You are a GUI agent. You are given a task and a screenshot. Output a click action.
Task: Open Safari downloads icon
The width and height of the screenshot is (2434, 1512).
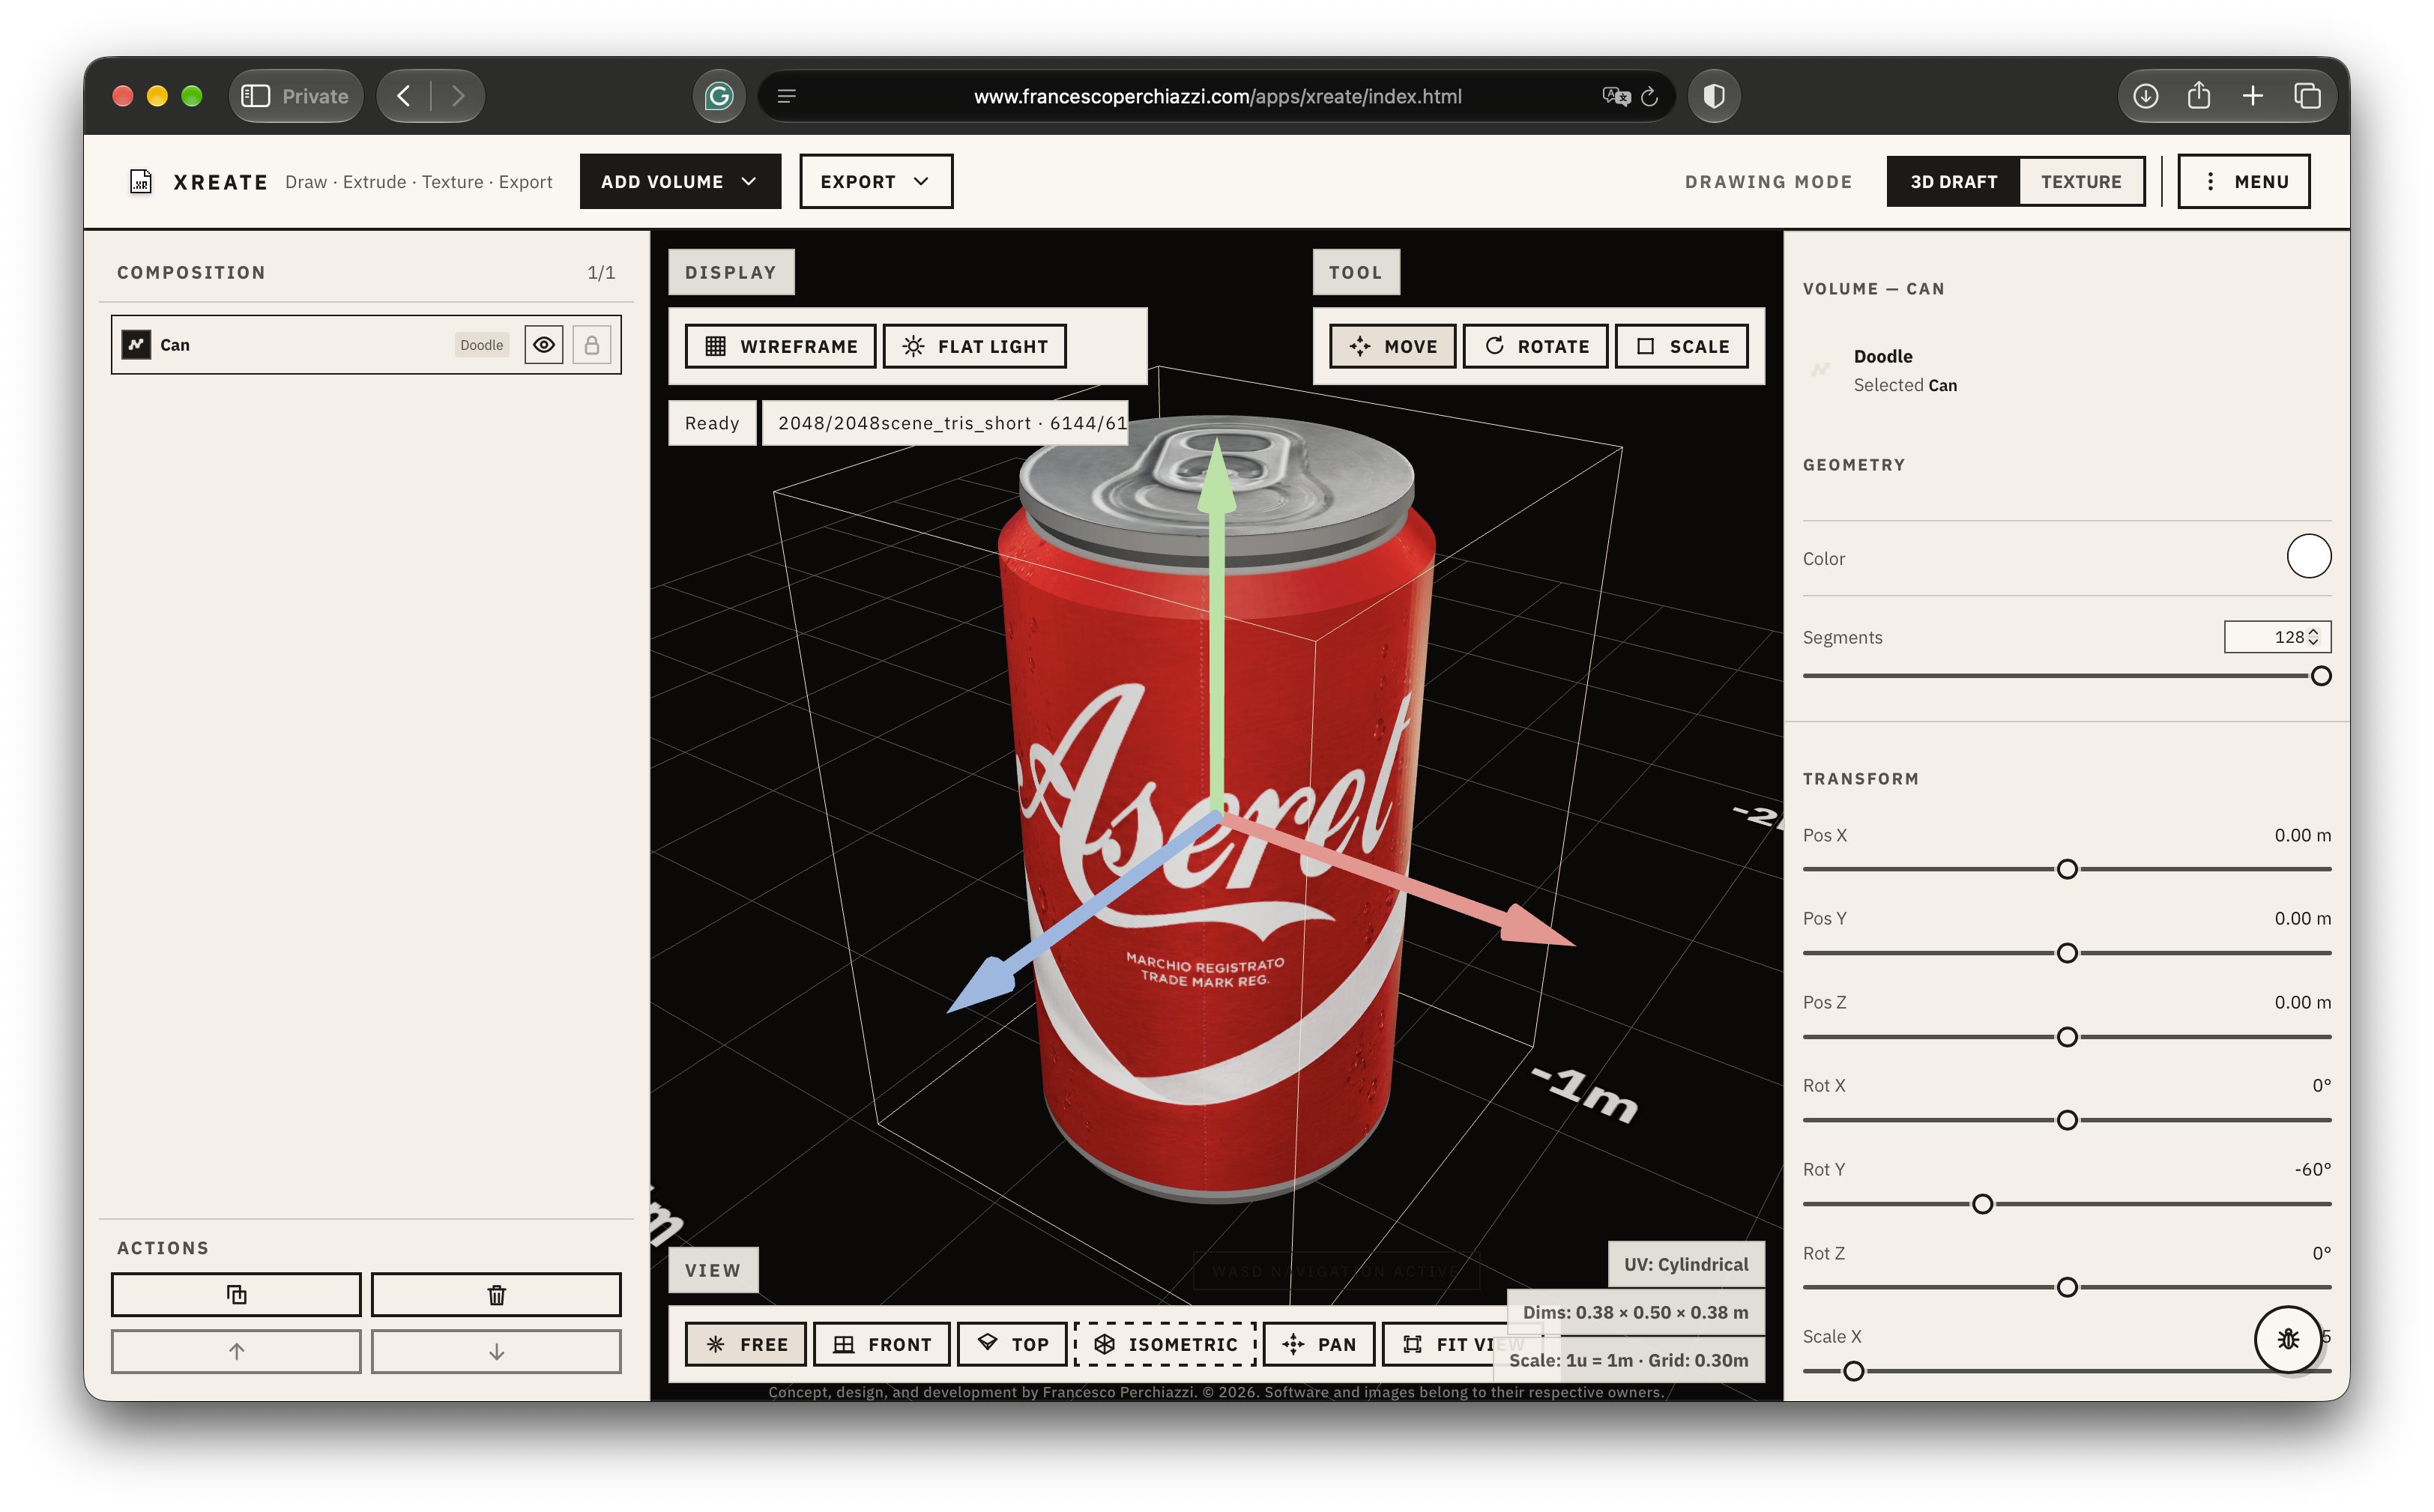coord(2145,96)
